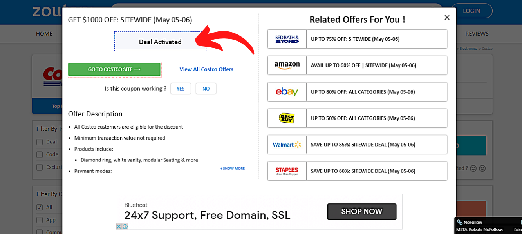Open View All Costco Offers link
The image size is (522, 234).
(x=206, y=69)
